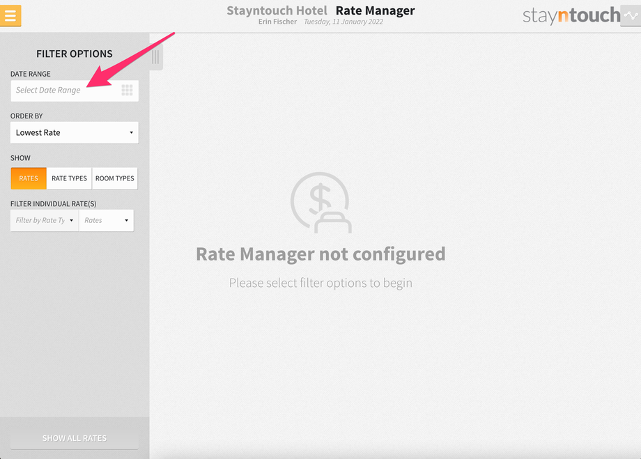Open the Rates filter dropdown

(x=107, y=221)
